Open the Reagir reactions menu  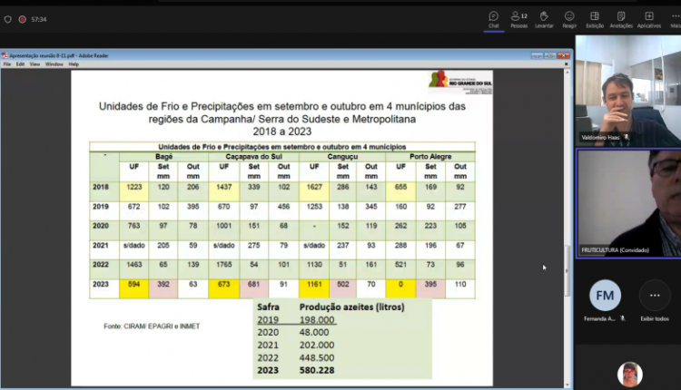[569, 18]
